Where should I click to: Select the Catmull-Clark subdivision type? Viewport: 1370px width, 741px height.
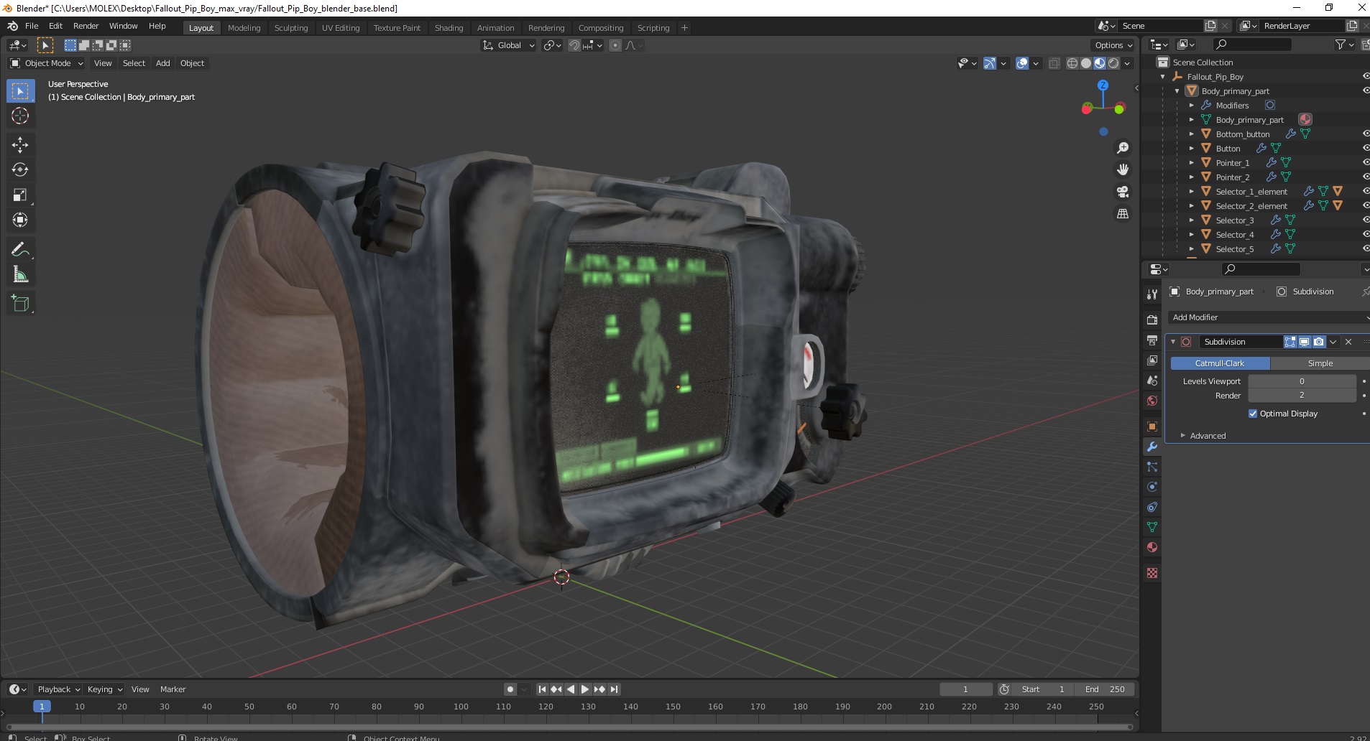[x=1220, y=363]
